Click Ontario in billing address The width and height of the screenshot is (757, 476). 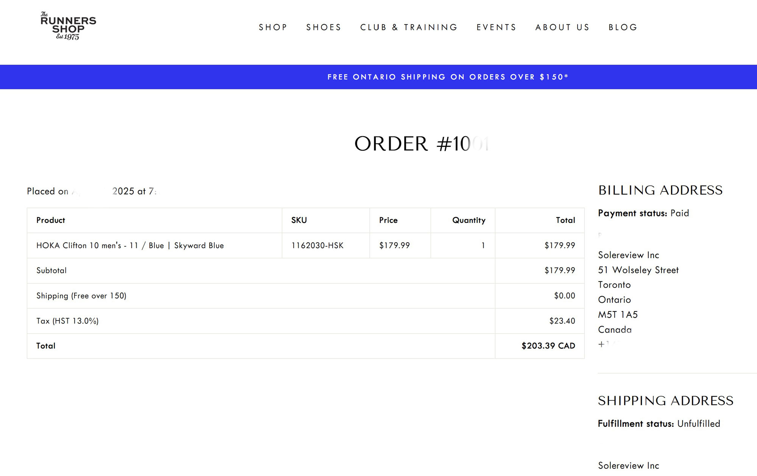[x=614, y=300]
